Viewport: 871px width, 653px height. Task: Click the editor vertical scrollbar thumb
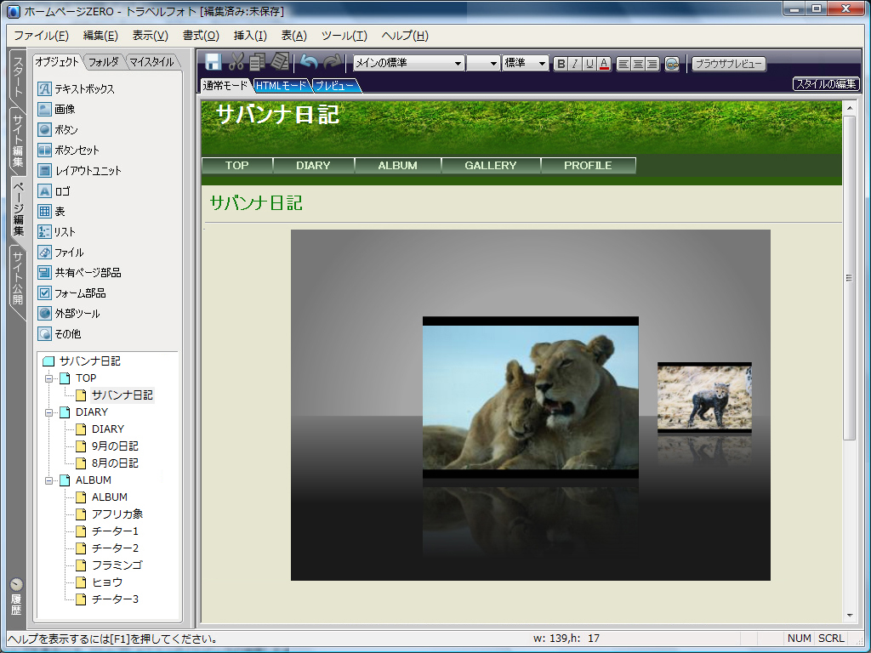(849, 278)
